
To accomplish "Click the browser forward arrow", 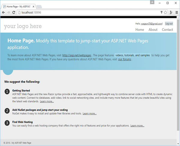I will click(x=8, y=12).
